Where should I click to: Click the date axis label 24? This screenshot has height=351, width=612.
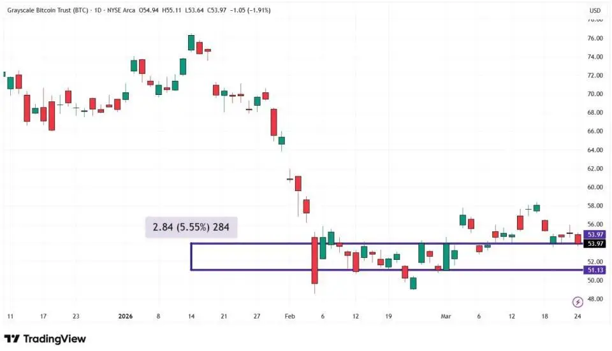point(578,316)
